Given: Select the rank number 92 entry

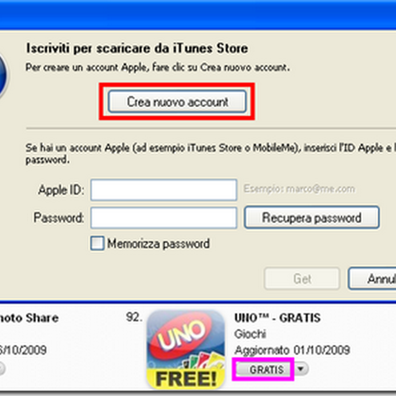Looking at the screenshot, I should click(134, 317).
